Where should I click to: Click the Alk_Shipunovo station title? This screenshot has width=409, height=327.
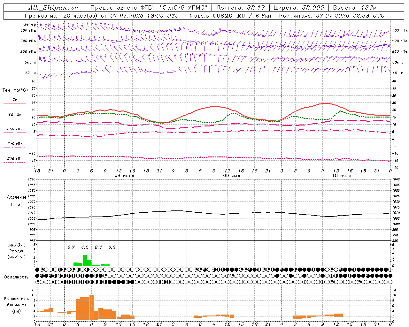pyautogui.click(x=53, y=8)
